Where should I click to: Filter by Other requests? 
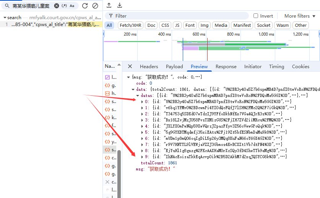tap(301, 25)
